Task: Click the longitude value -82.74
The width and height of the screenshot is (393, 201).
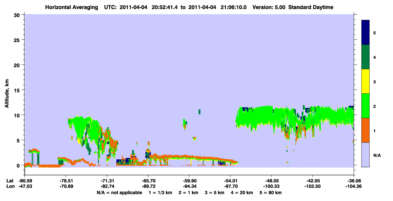Action: click(107, 186)
